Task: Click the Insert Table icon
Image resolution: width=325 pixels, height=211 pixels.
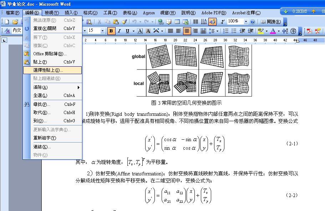Action: [x=177, y=21]
